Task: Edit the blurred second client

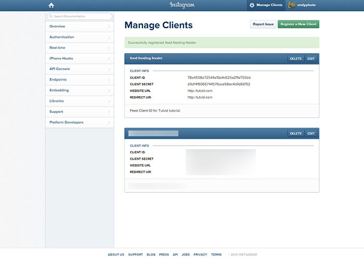Action: [311, 134]
